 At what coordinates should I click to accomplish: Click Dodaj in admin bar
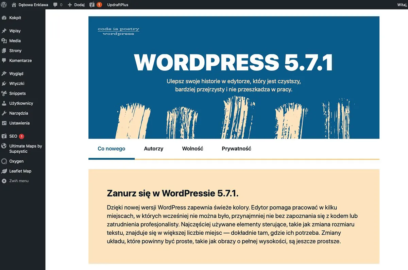pos(79,5)
